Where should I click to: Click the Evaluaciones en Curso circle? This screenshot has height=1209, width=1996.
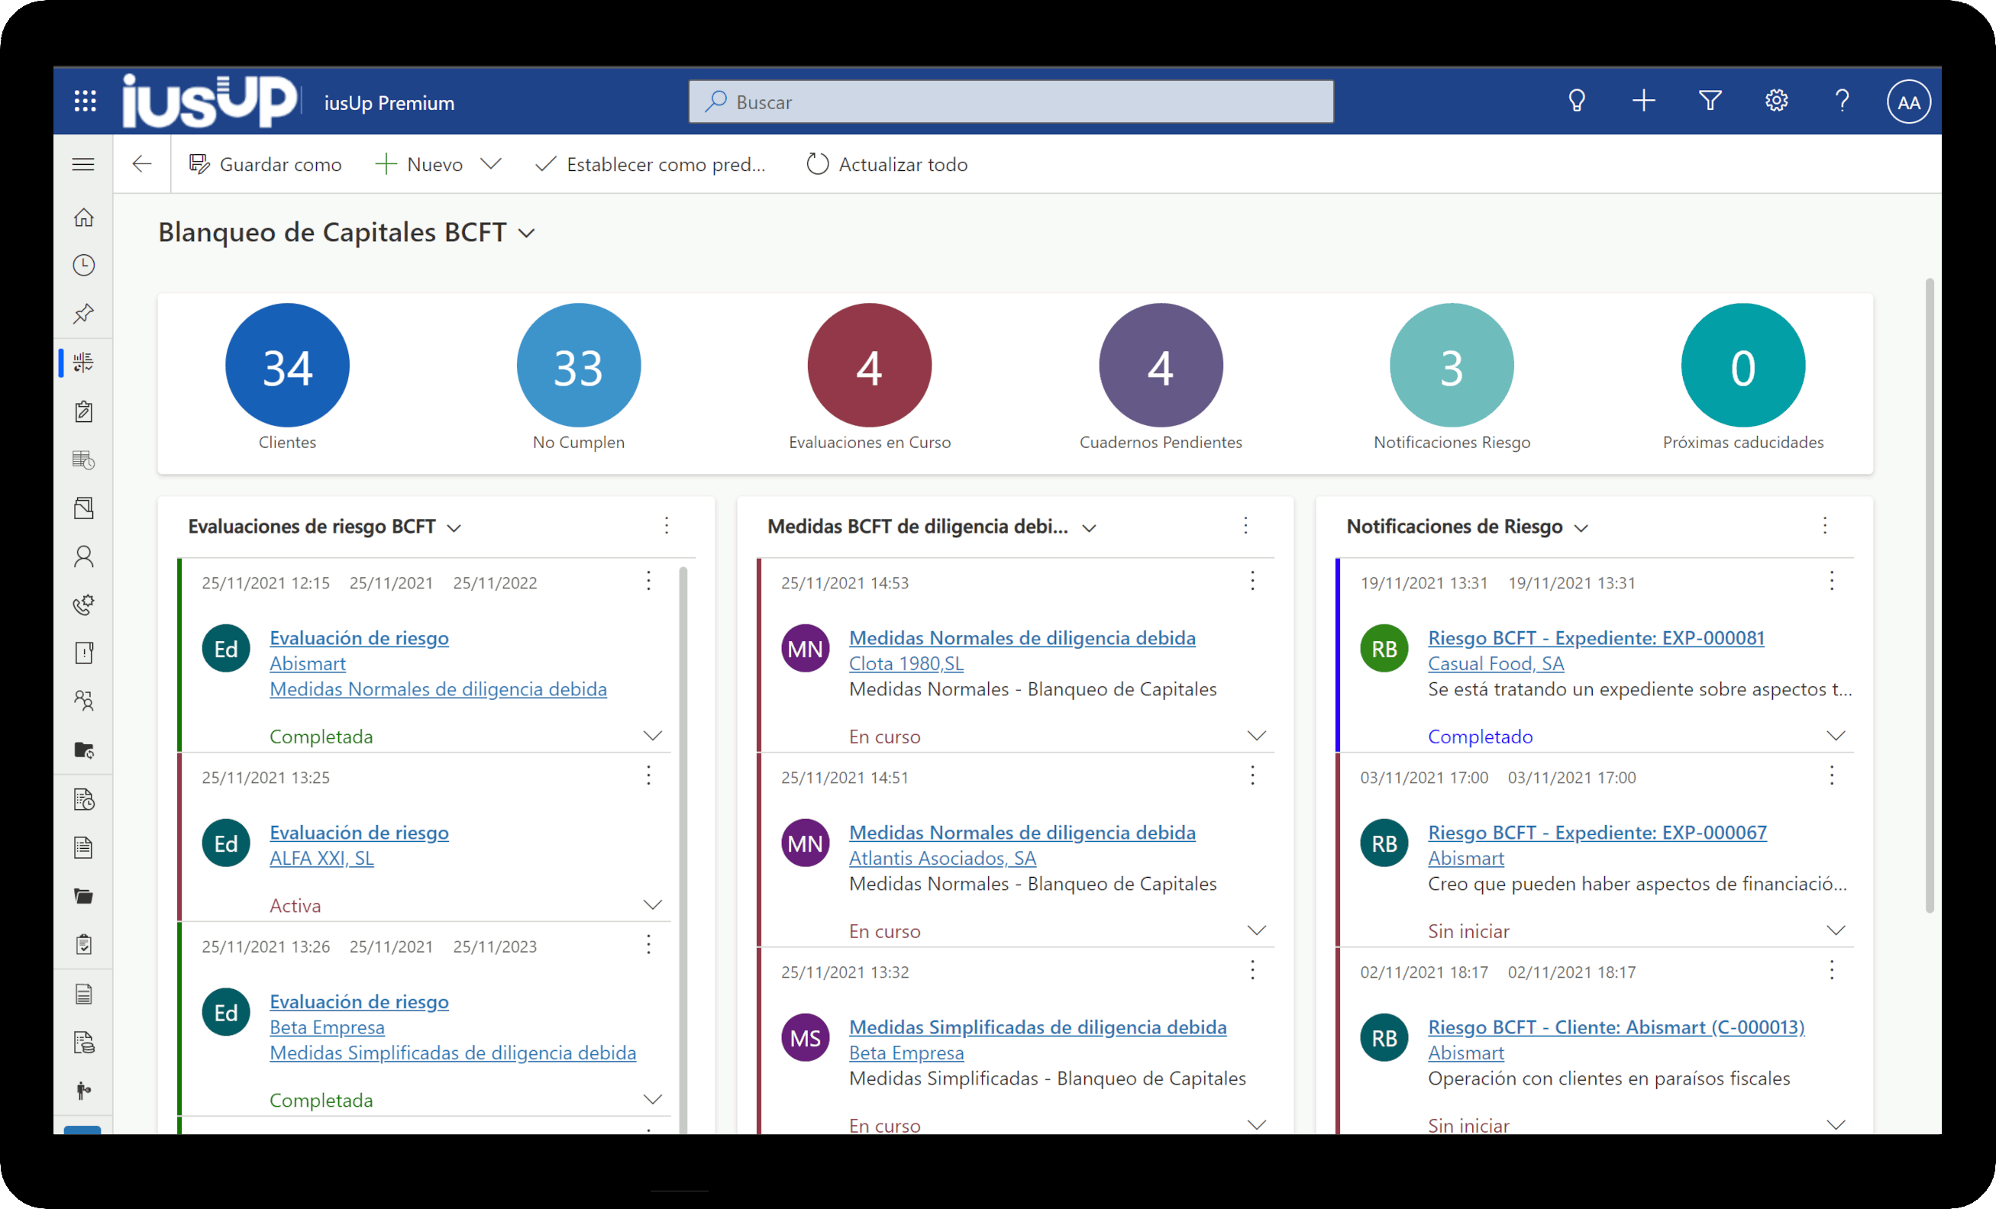click(x=869, y=365)
